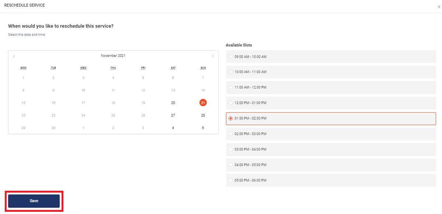The height and width of the screenshot is (214, 442).
Task: Pick November 28 on the calendar
Action: click(x=203, y=115)
